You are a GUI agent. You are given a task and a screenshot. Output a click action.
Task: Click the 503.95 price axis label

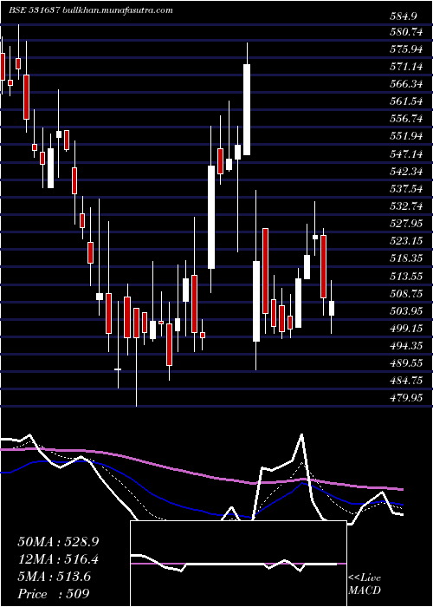[406, 310]
